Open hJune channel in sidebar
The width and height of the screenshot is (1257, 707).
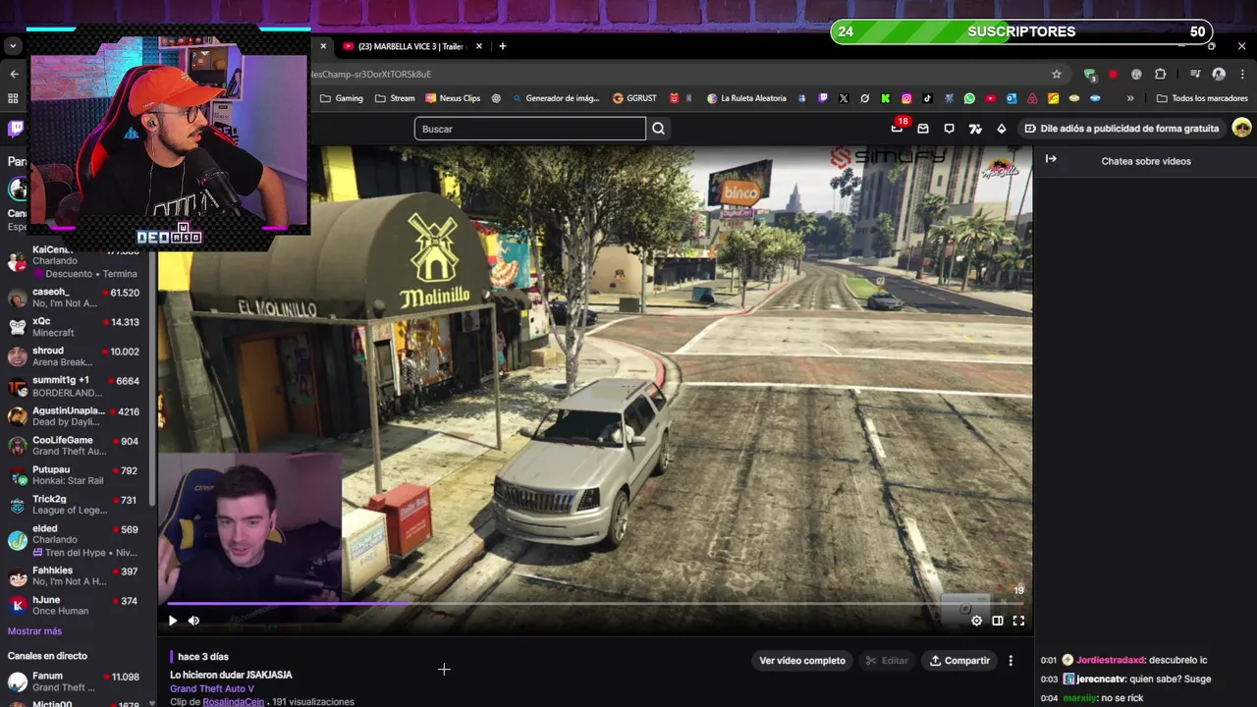pyautogui.click(x=77, y=605)
